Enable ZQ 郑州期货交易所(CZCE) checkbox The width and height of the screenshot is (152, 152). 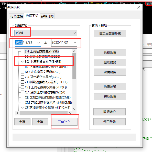coord(23,77)
